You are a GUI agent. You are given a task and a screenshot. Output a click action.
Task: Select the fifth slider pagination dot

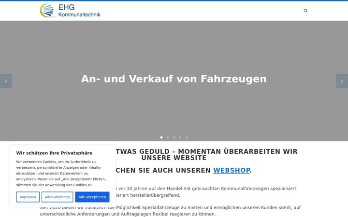click(187, 137)
